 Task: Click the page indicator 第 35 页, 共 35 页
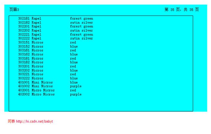pyautogui.click(x=182, y=9)
